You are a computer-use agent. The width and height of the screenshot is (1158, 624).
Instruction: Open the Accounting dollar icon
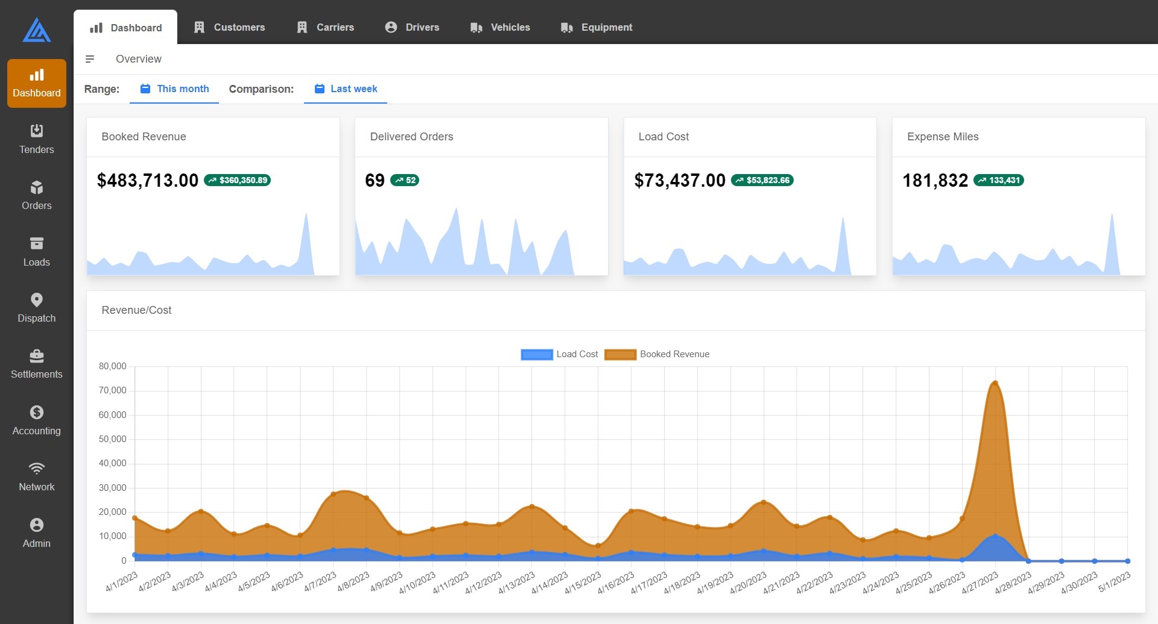(x=37, y=412)
